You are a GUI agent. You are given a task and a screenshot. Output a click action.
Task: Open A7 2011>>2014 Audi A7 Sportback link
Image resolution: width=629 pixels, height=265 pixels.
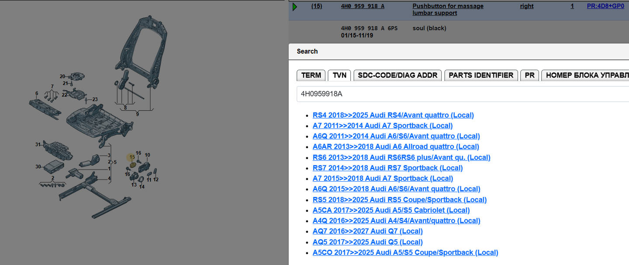[383, 126]
